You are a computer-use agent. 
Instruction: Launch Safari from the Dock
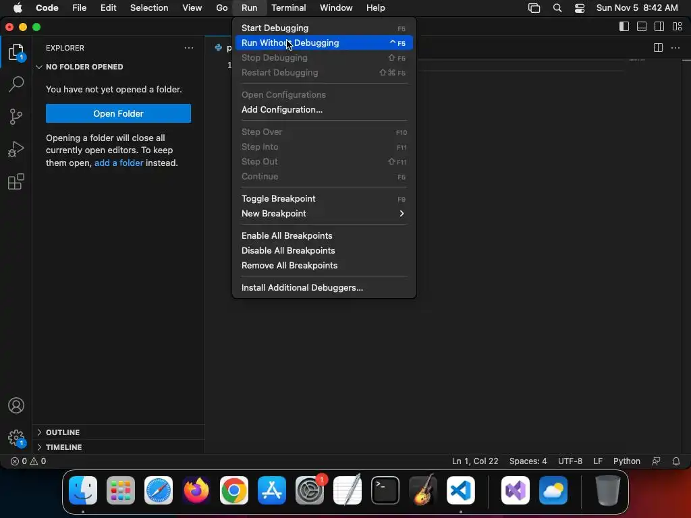[159, 490]
